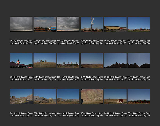Click the filename under the red star sign photo
This screenshot has width=160, height=126.
pos(21,78)
